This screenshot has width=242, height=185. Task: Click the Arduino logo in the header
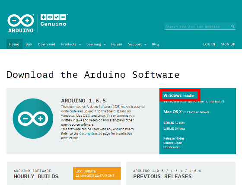(21, 23)
